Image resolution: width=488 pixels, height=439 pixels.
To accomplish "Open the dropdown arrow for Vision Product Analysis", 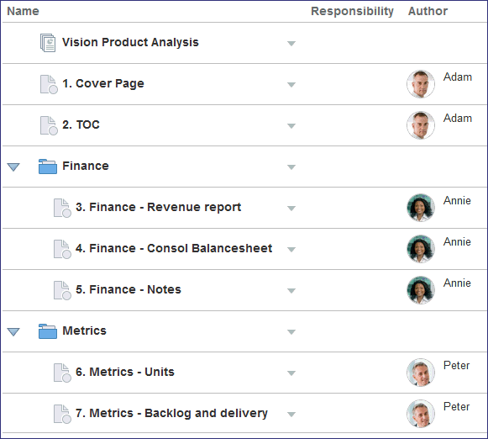I will pos(291,43).
